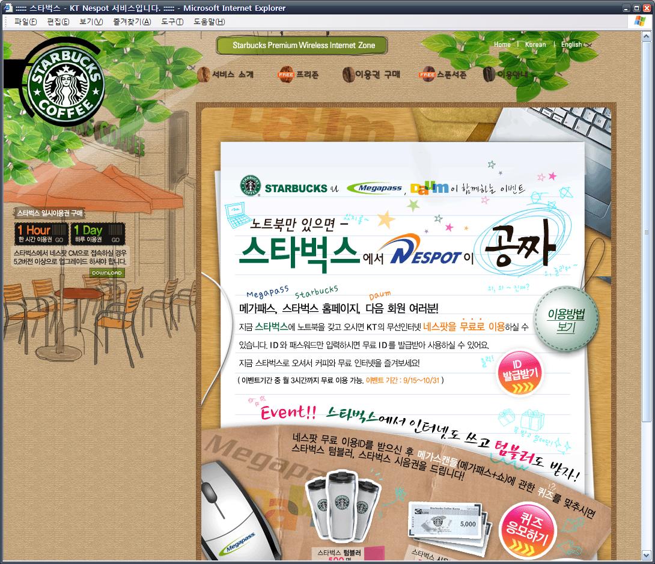The width and height of the screenshot is (655, 564).
Task: Click the Megapass logo in event header
Action: coord(375,188)
